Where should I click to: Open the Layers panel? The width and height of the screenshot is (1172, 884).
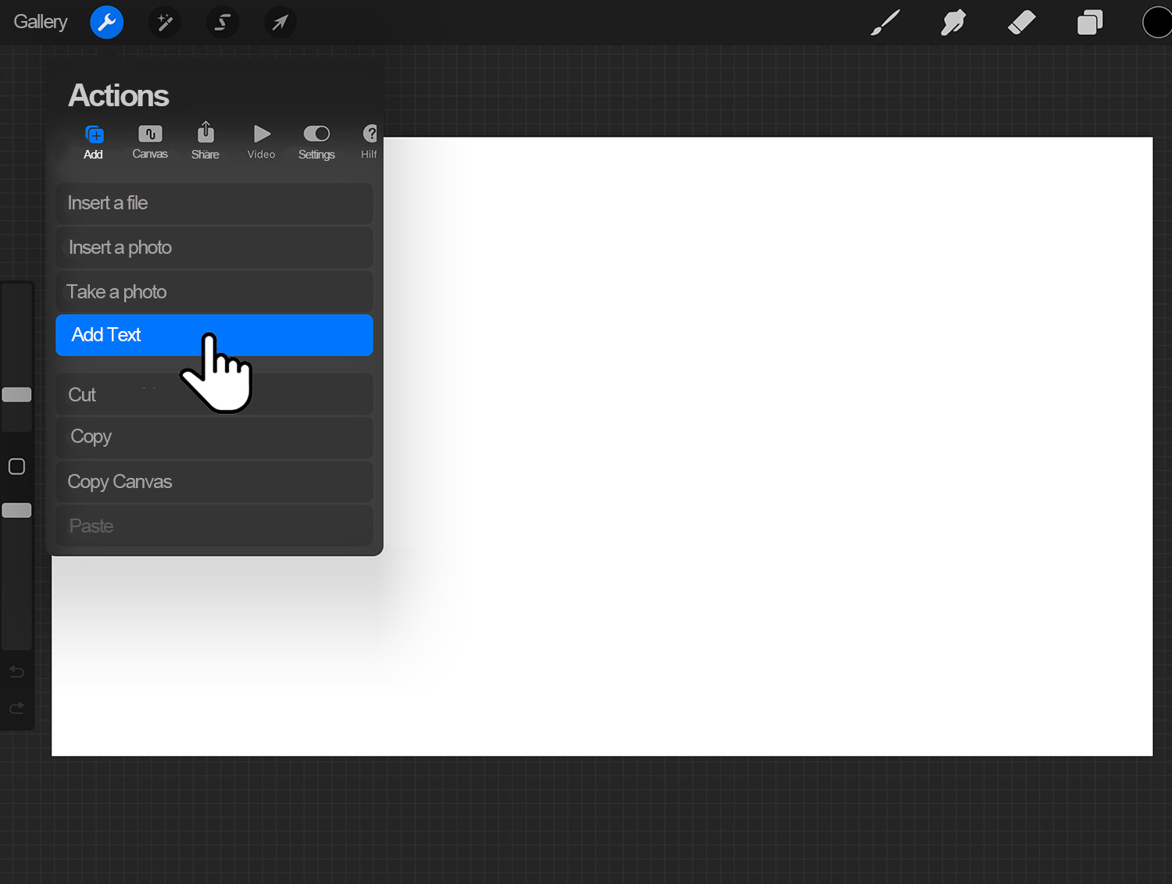click(x=1089, y=22)
